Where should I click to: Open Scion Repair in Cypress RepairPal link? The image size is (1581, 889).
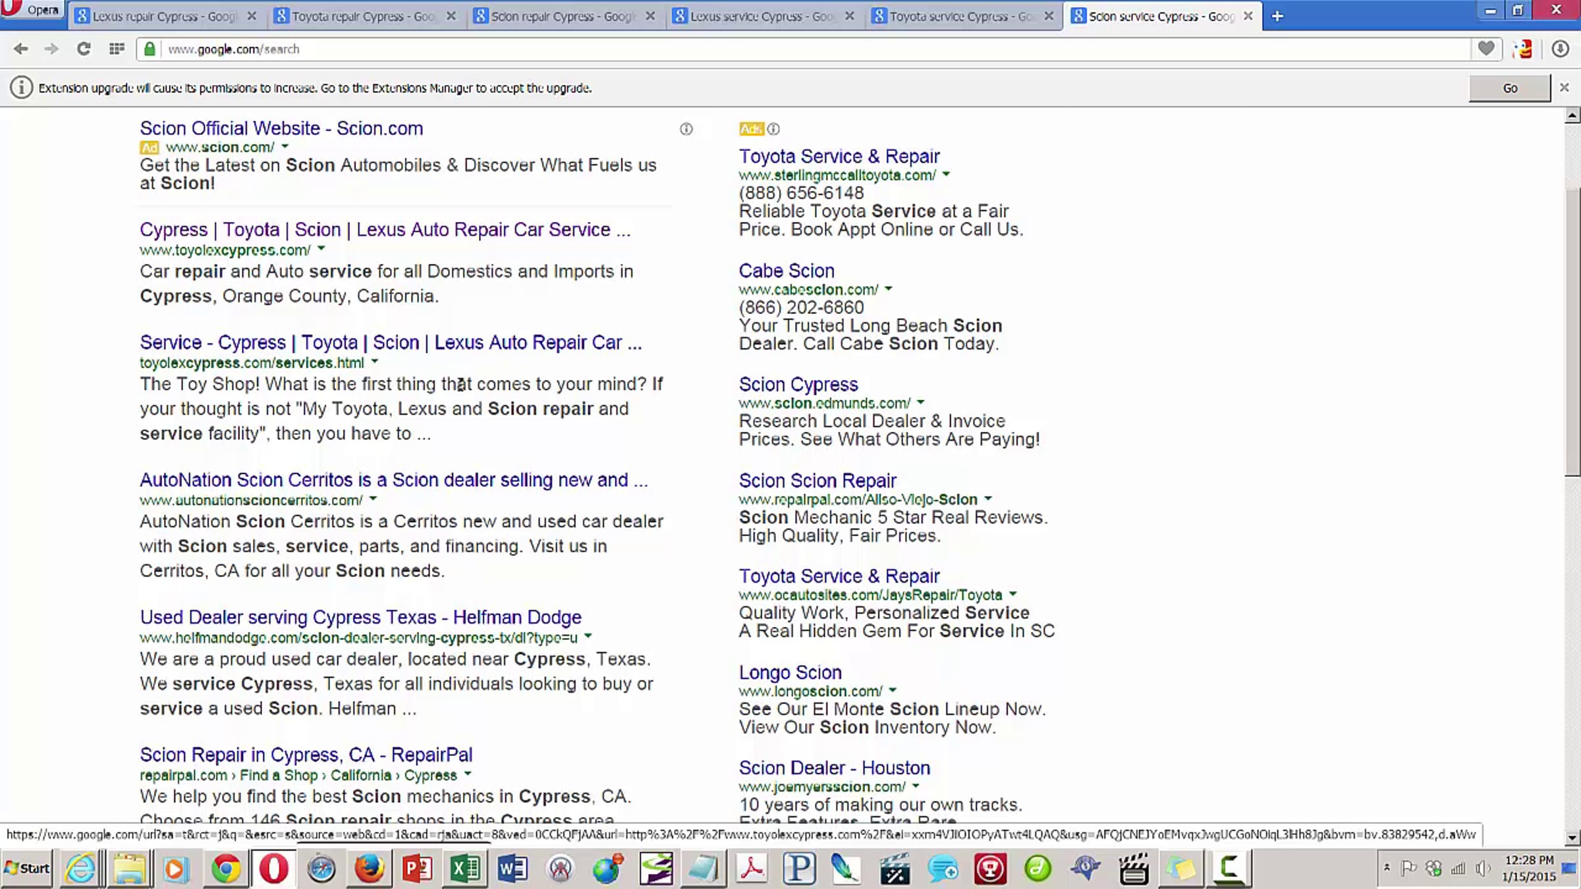pos(306,755)
